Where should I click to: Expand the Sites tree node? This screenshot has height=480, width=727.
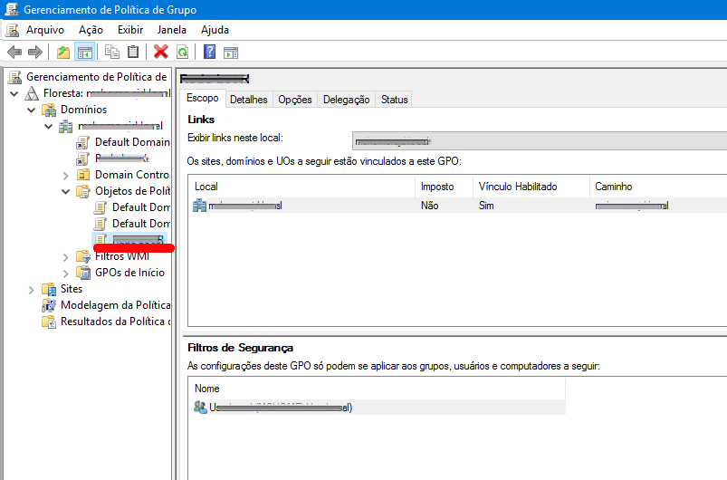[x=32, y=289]
